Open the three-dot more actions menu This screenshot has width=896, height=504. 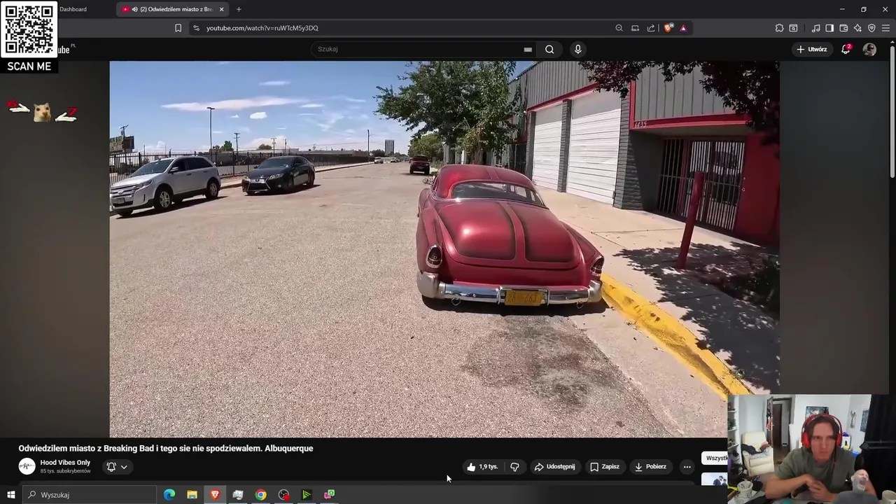(687, 467)
